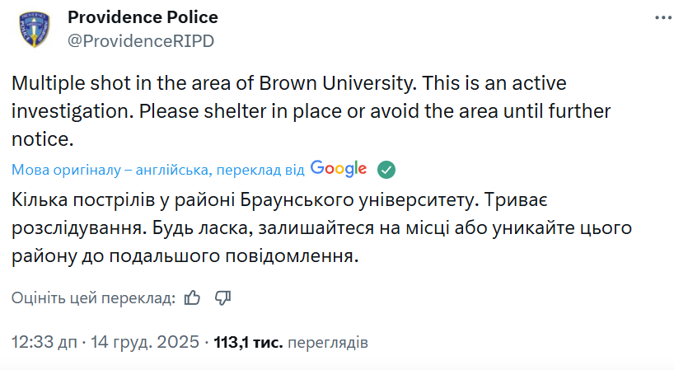The height and width of the screenshot is (370, 674).
Task: Click the Google logo in translation credit
Action: coord(339,169)
